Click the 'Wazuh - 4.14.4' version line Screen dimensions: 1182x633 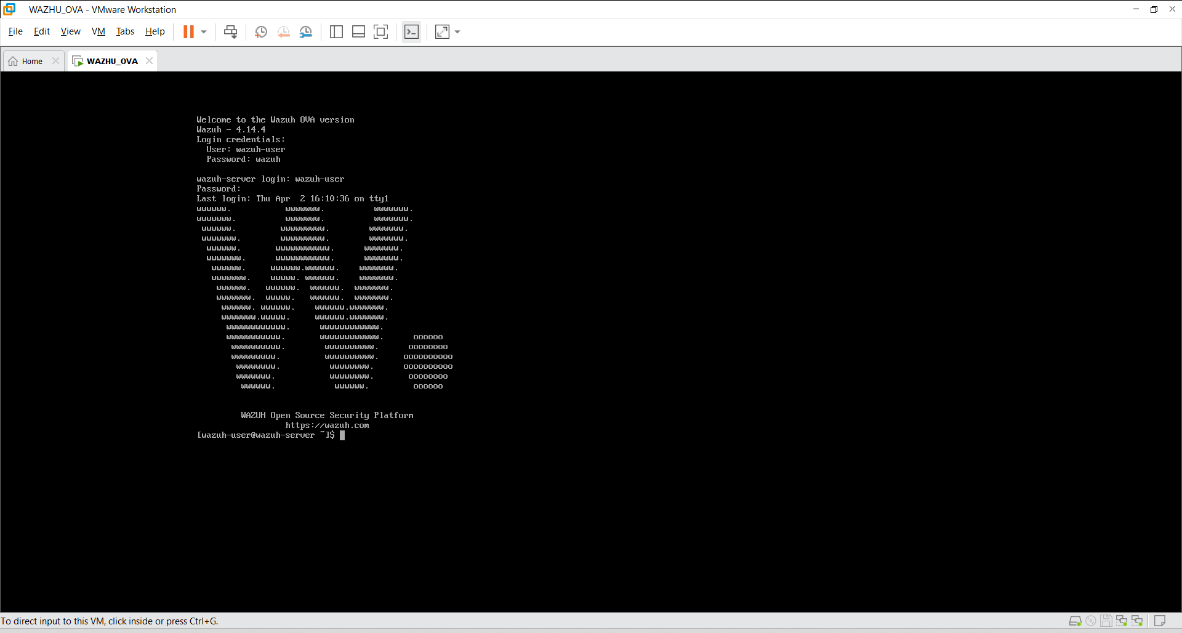[x=231, y=130]
